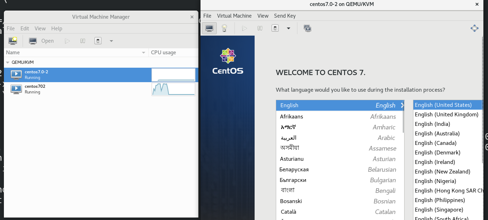Screen dimensions: 488x220
Task: Click the run icon in console window toolbar
Action: tap(244, 28)
